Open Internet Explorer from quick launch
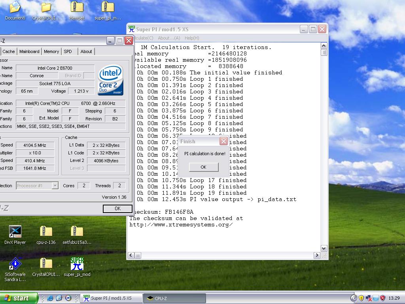The image size is (405, 304). click(50, 298)
